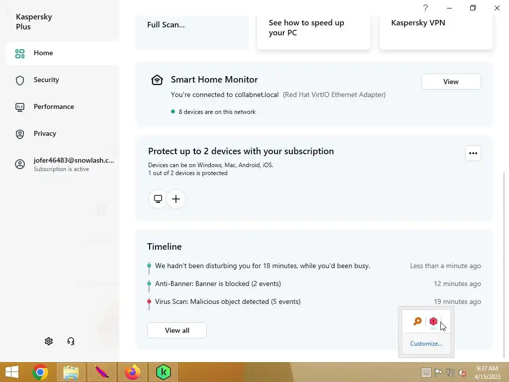509x382 pixels.
Task: Click the account avatar icon
Action: point(20,164)
